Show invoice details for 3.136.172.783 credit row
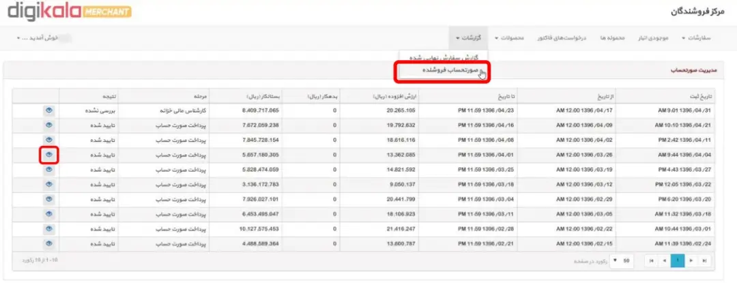The width and height of the screenshot is (737, 283). pos(49,184)
